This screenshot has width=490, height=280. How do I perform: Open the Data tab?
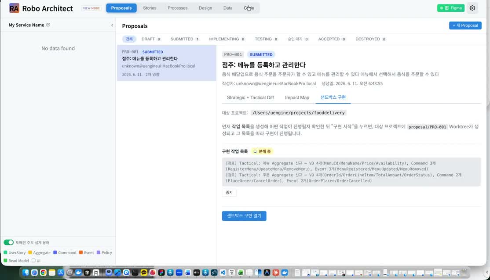click(x=228, y=8)
